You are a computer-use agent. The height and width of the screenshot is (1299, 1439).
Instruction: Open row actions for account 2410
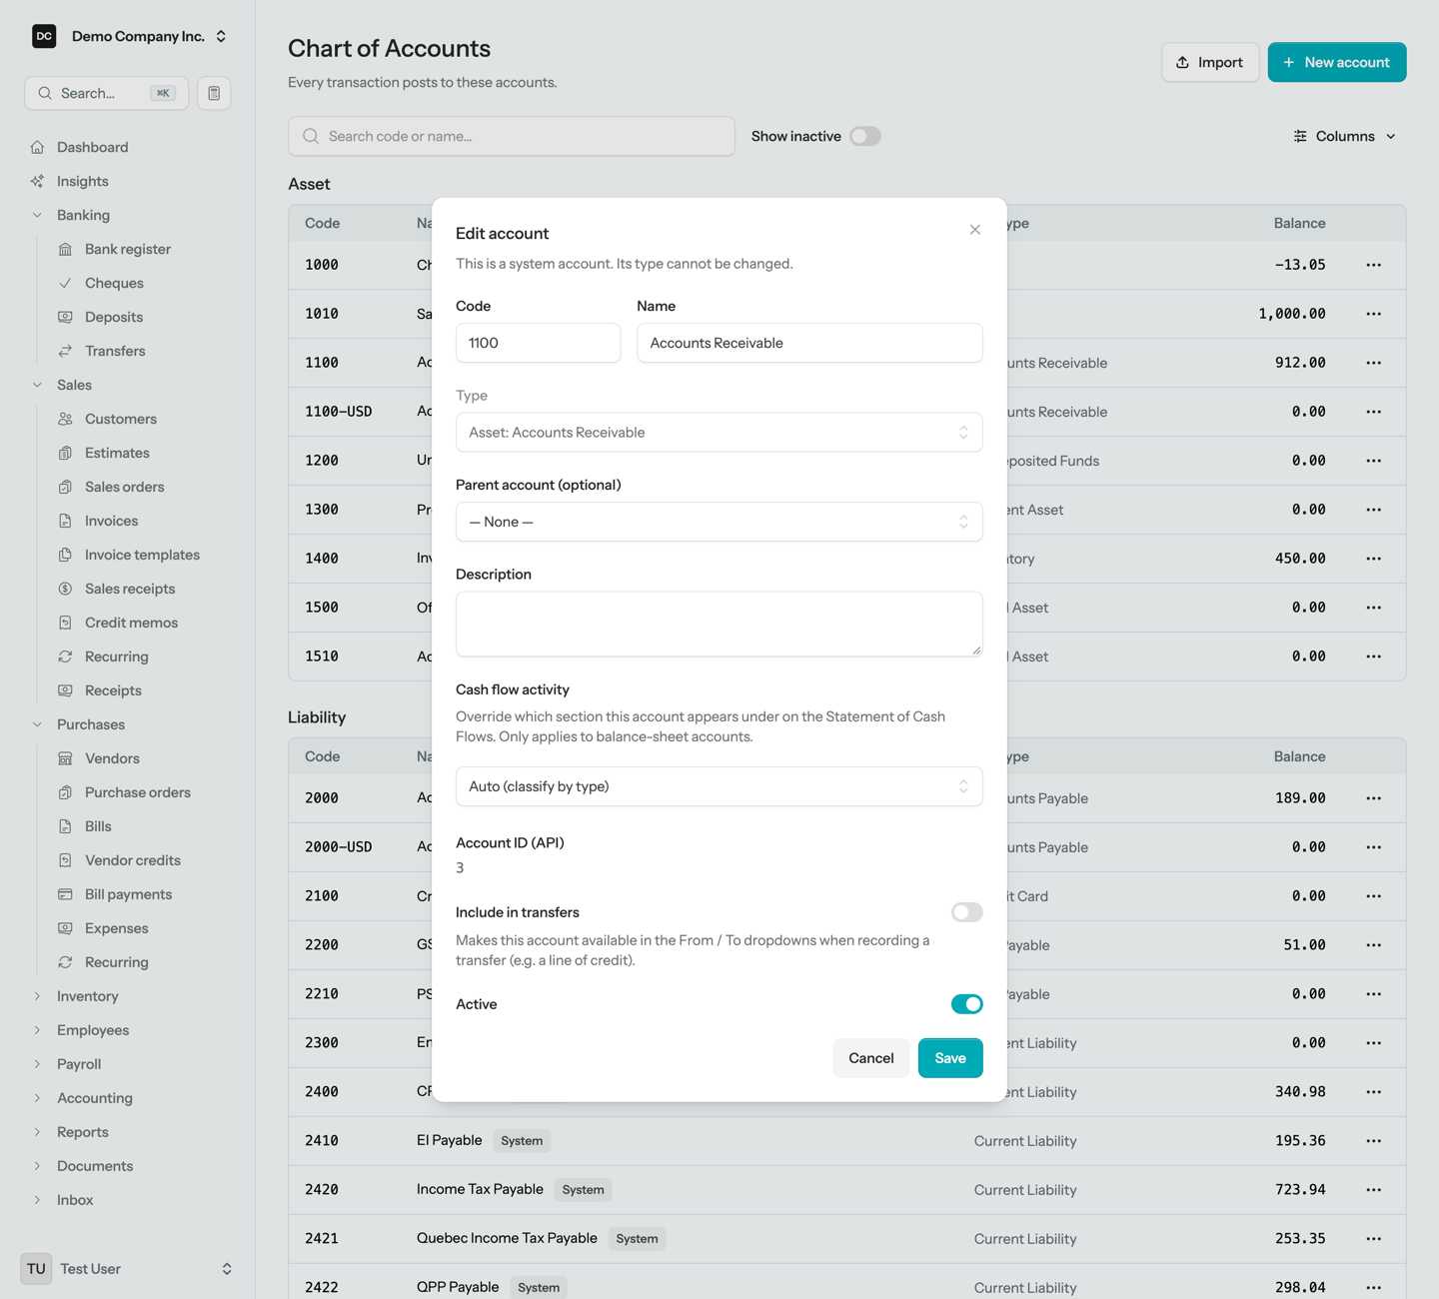pos(1374,1141)
